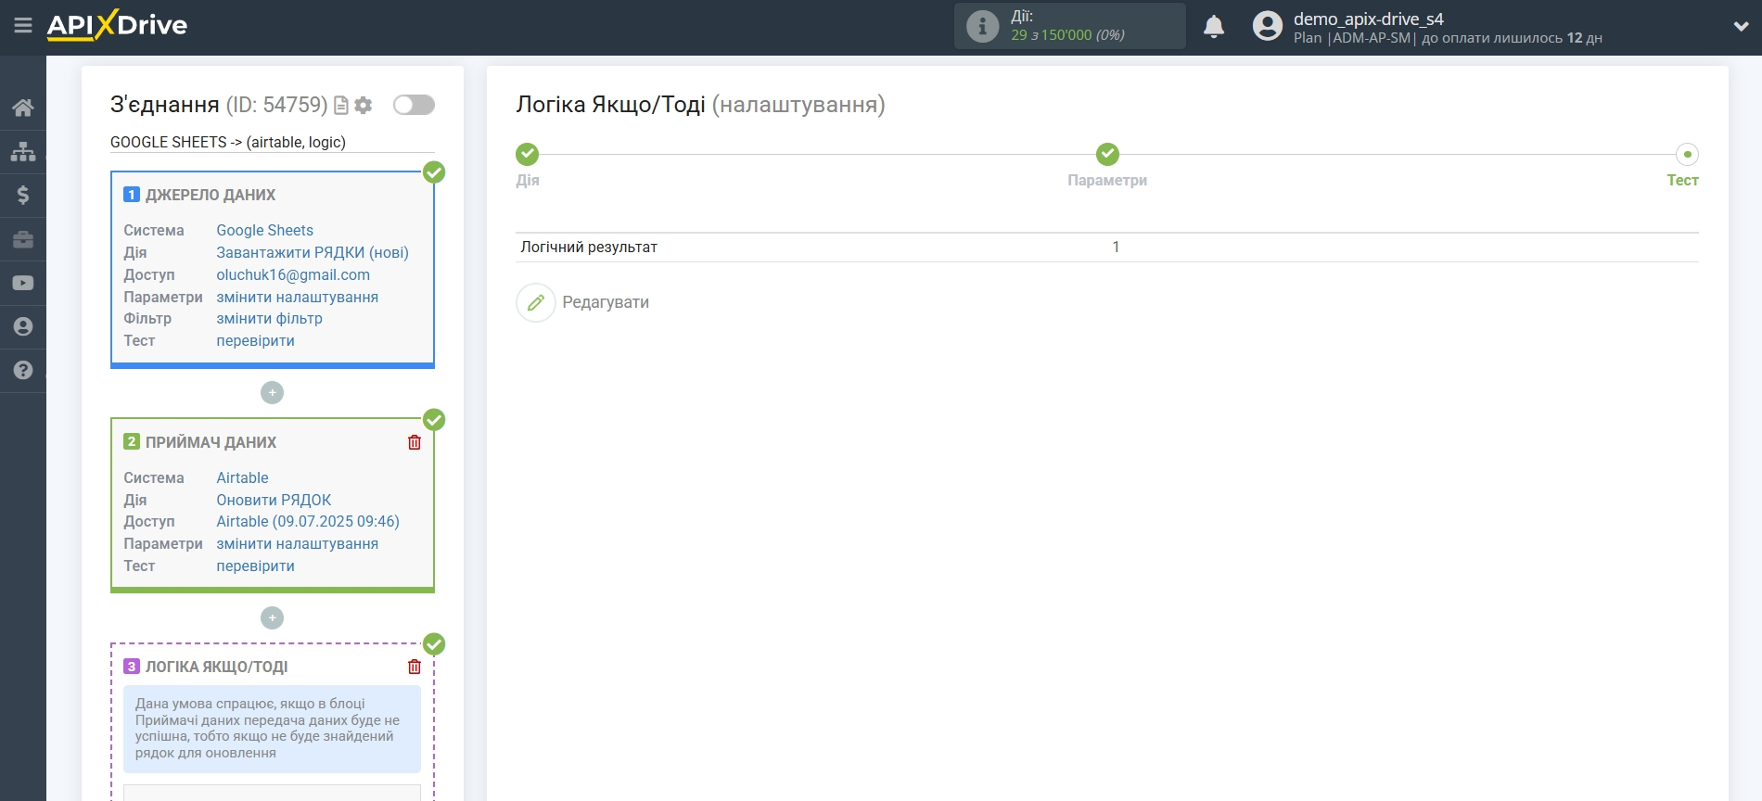The width and height of the screenshot is (1762, 801).
Task: Click receiver 'перевірити' test link
Action: pos(255,566)
